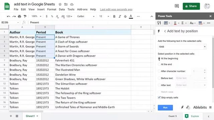
Task: Hide the menus with up arrow
Action: 151,16
